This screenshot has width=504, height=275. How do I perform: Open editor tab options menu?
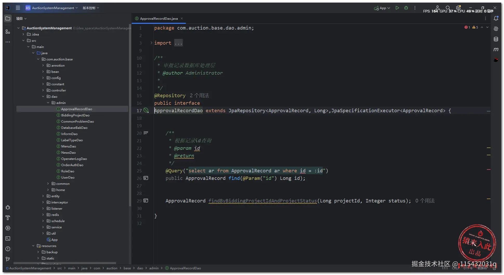pyautogui.click(x=485, y=18)
